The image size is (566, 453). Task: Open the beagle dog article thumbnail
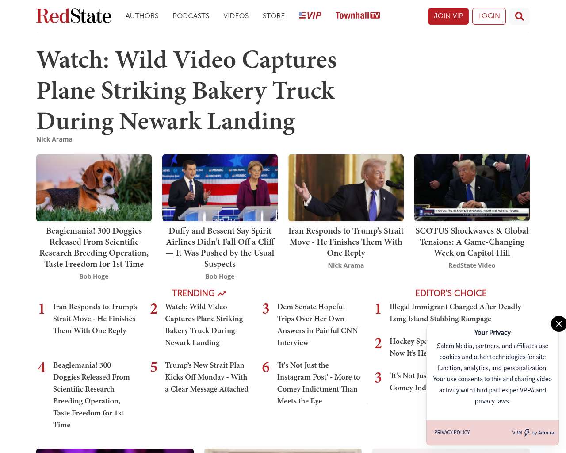[94, 188]
